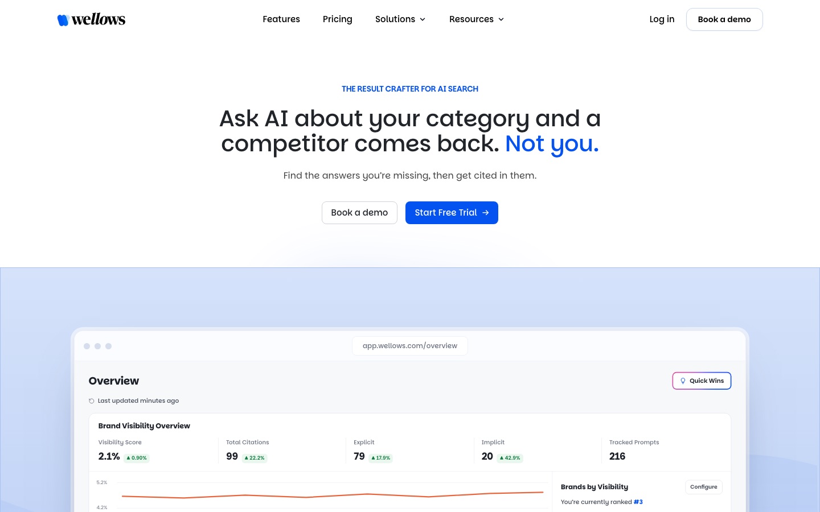This screenshot has width=820, height=512.
Task: Open Quick Wins
Action: [x=702, y=381]
